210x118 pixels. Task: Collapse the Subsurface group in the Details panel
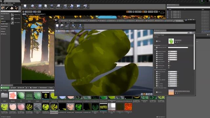155,46
